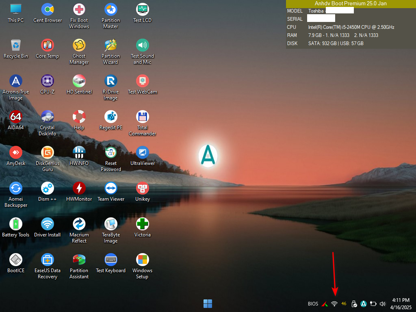Open CPU-Z
The image size is (416, 312).
point(48,85)
